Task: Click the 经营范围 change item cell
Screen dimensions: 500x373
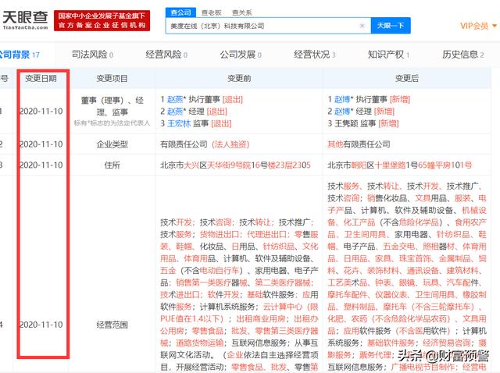Action: 112,325
